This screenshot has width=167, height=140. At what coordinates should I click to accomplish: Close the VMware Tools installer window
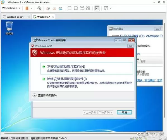tap(131, 40)
